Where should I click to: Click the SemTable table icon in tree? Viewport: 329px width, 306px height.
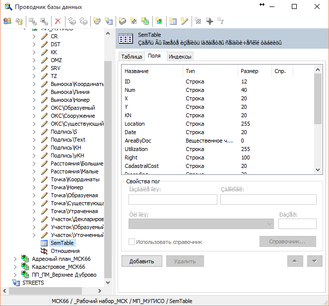[x=44, y=243]
